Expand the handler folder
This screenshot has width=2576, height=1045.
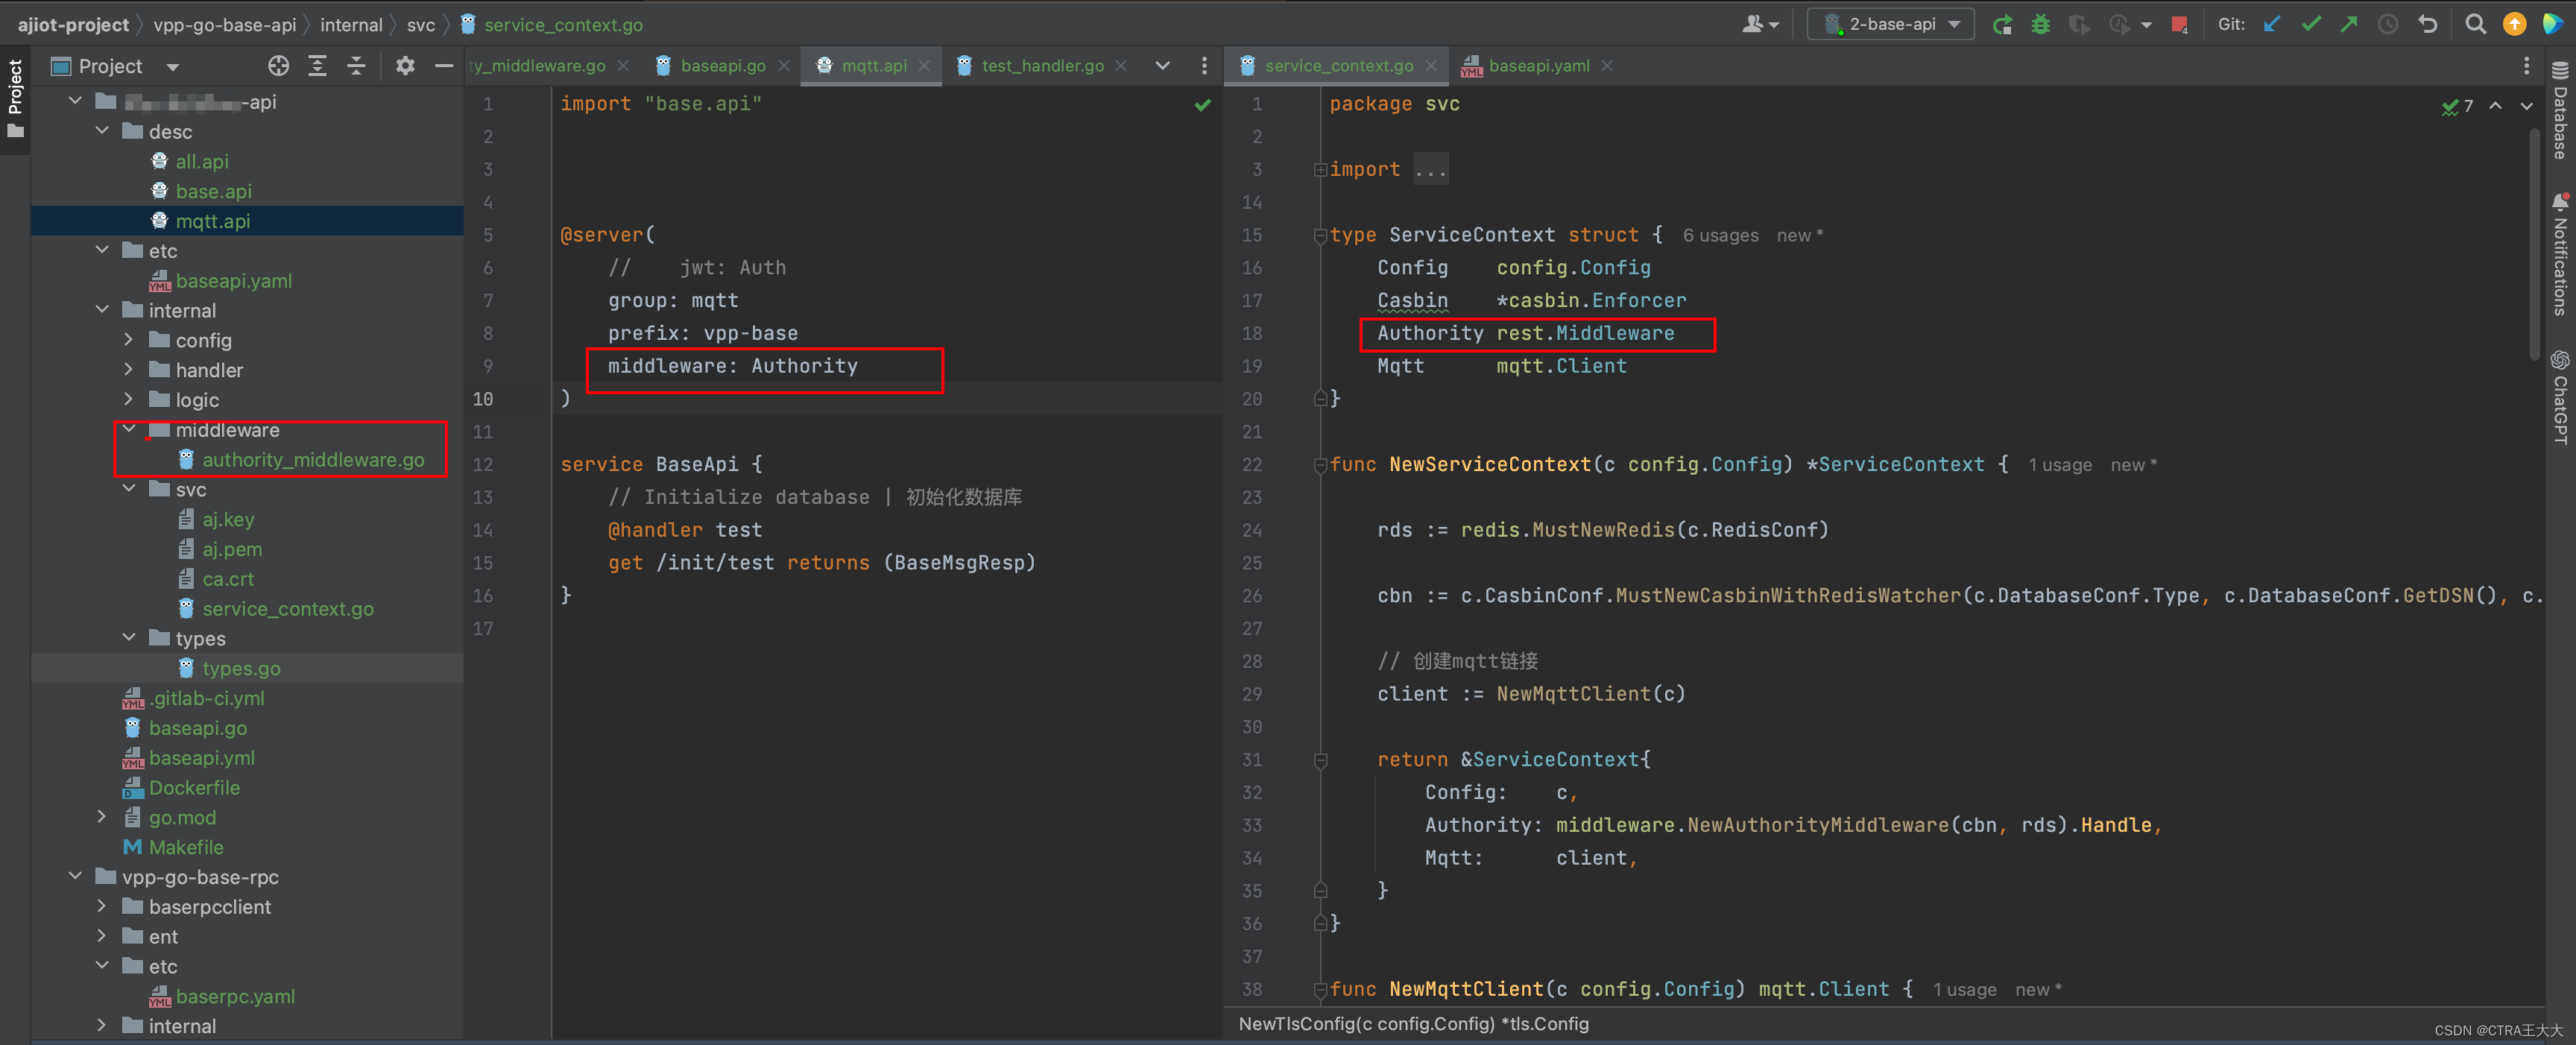click(x=129, y=370)
